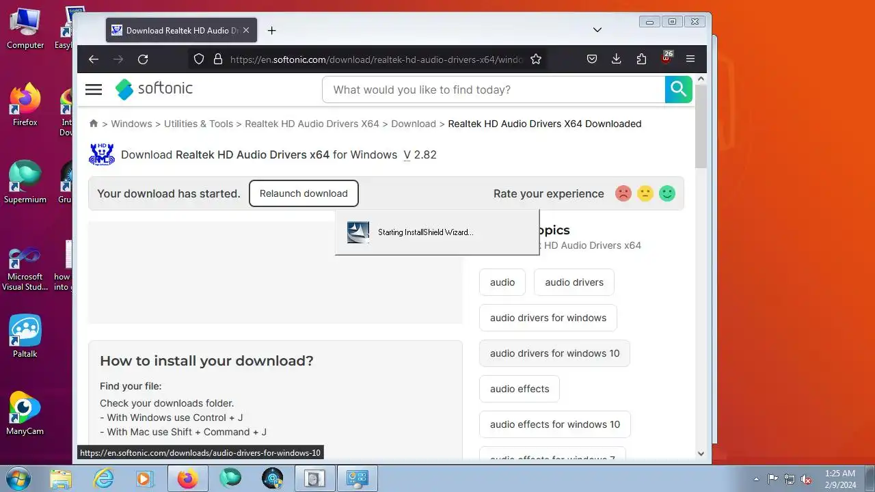
Task: Click audio drivers for windows 10 tag
Action: click(x=554, y=353)
